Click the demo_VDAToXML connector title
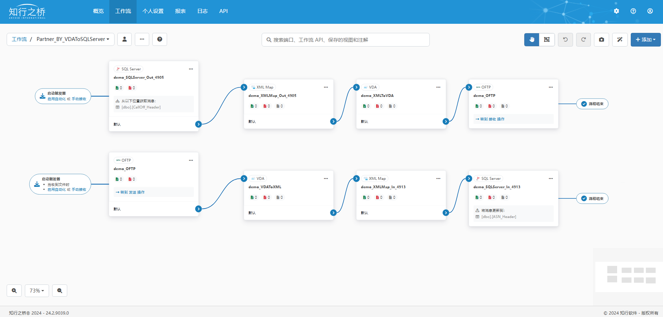This screenshot has height=317, width=663. pyautogui.click(x=265, y=187)
